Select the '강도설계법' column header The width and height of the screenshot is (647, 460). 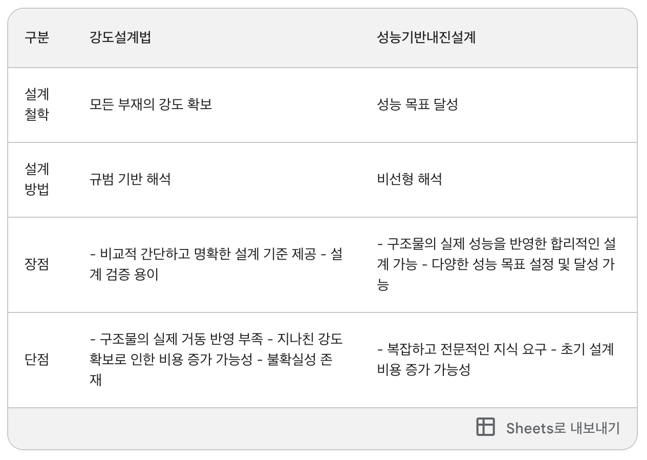pos(120,37)
